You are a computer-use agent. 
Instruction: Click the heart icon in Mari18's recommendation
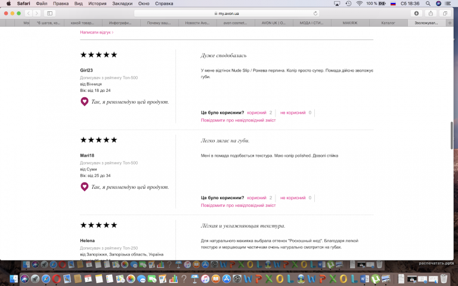85,186
